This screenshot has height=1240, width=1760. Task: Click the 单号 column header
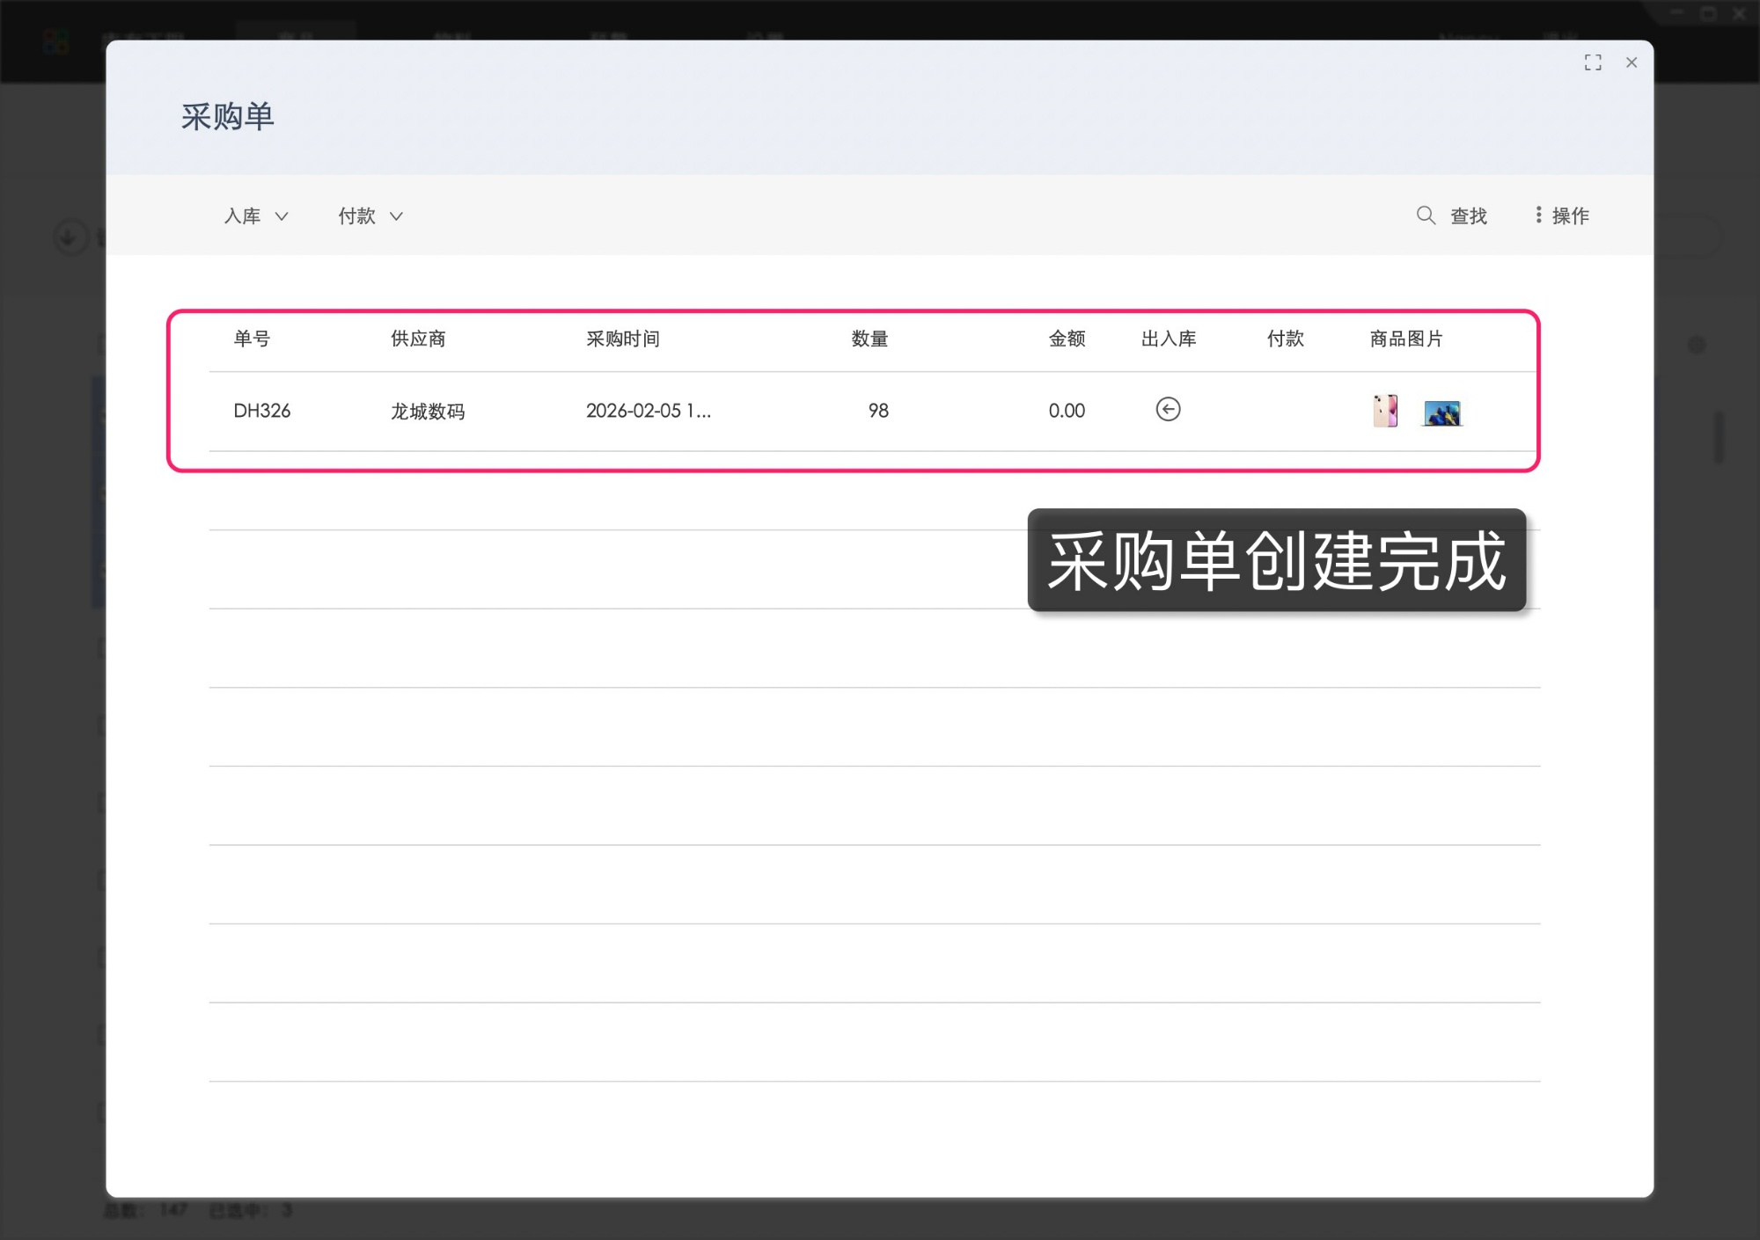tap(252, 339)
